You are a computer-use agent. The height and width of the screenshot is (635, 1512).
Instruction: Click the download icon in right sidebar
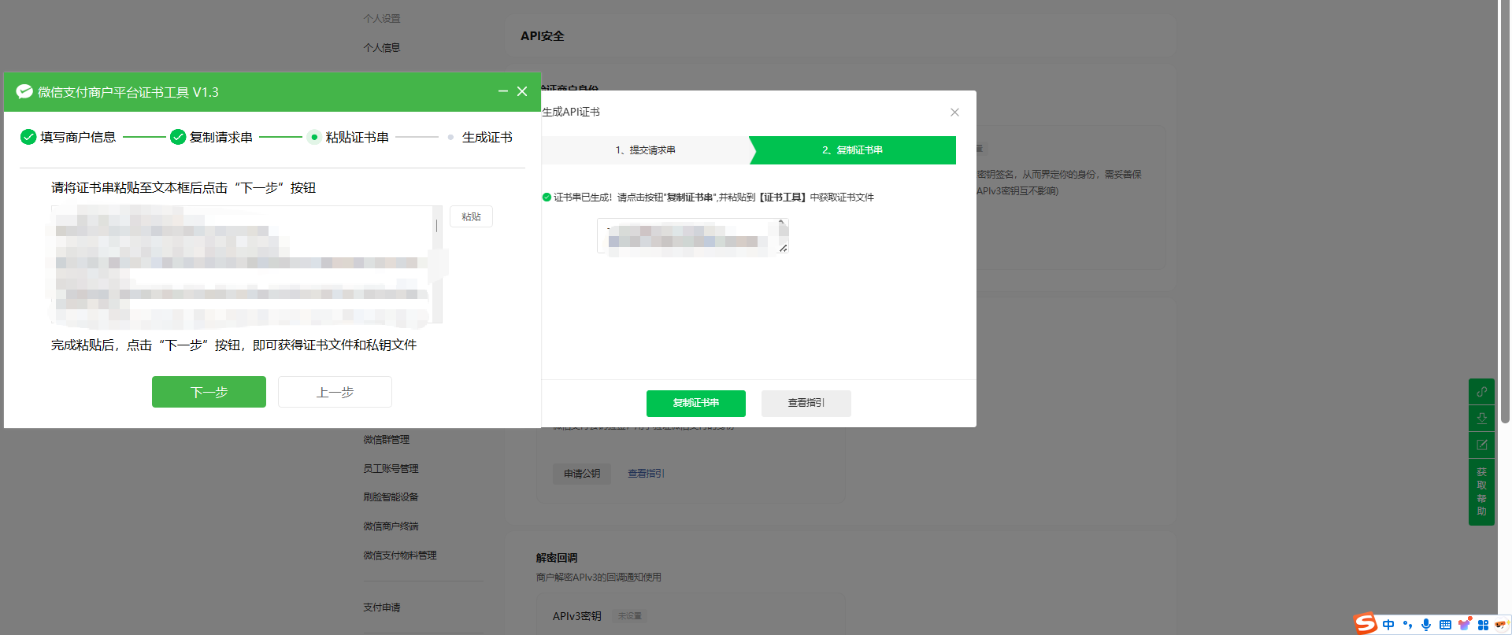tap(1481, 418)
